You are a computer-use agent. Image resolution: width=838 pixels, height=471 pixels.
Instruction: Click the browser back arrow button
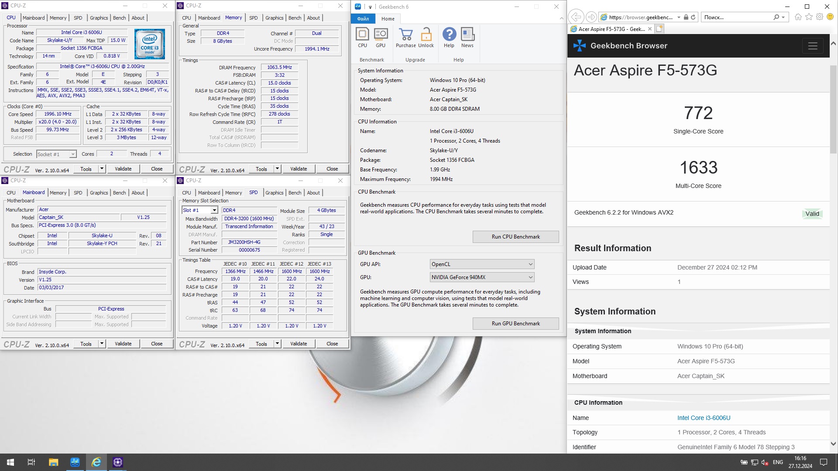(x=576, y=17)
